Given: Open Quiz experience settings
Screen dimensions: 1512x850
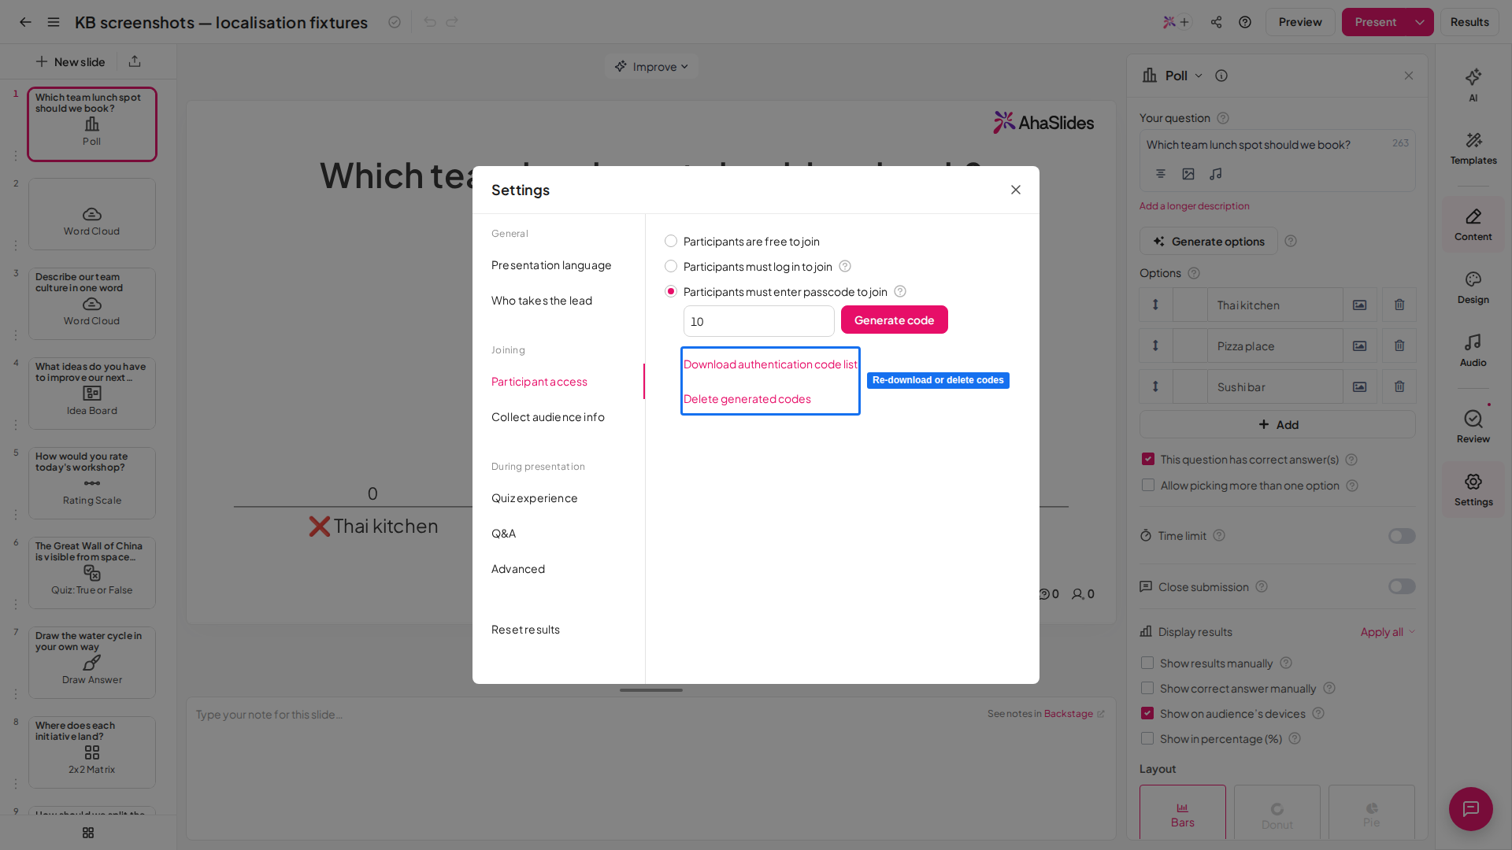Looking at the screenshot, I should pos(535,498).
